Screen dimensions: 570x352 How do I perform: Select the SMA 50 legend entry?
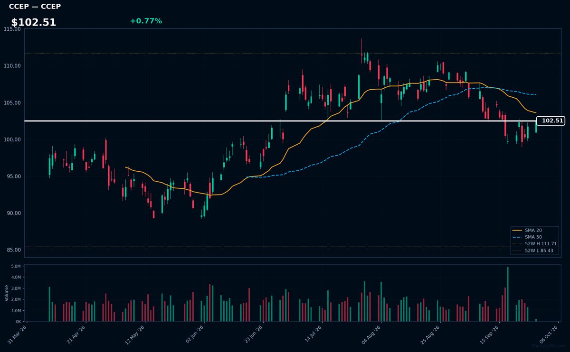click(x=528, y=237)
